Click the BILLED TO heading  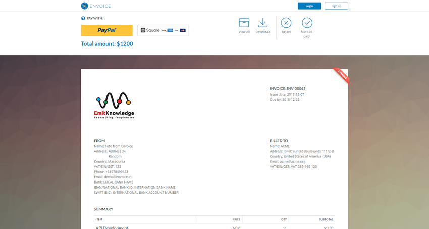pos(279,141)
